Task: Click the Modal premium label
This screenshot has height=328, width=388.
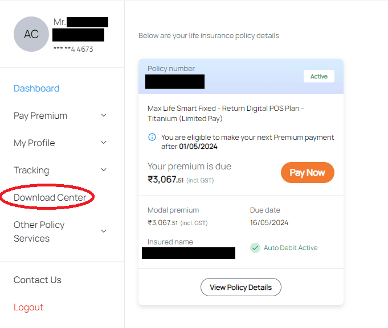Action: [173, 210]
